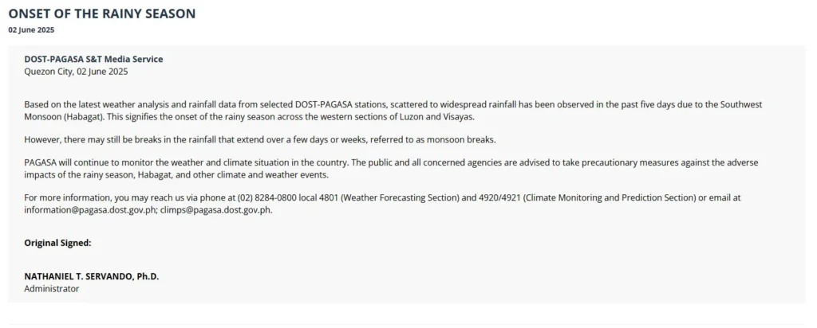Click the 'Weather Forecasting Section' text
The width and height of the screenshot is (817, 328).
point(400,198)
